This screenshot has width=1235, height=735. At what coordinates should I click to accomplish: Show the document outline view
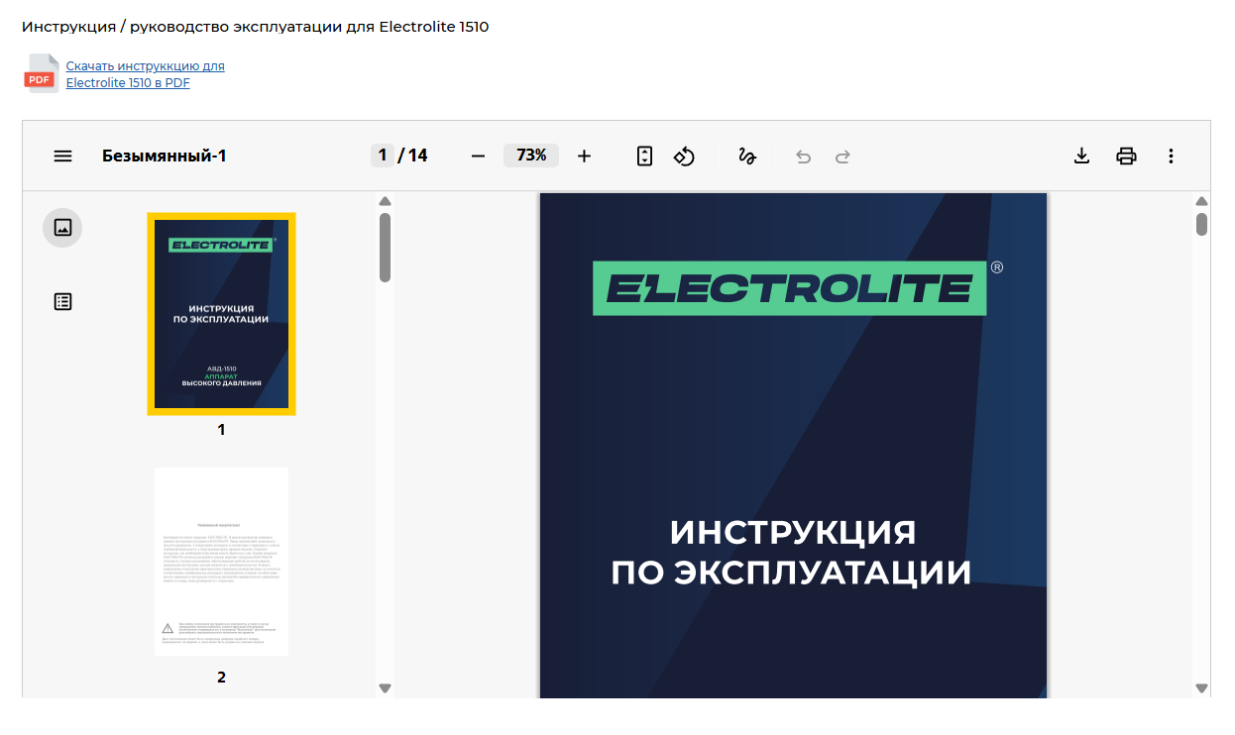tap(62, 301)
